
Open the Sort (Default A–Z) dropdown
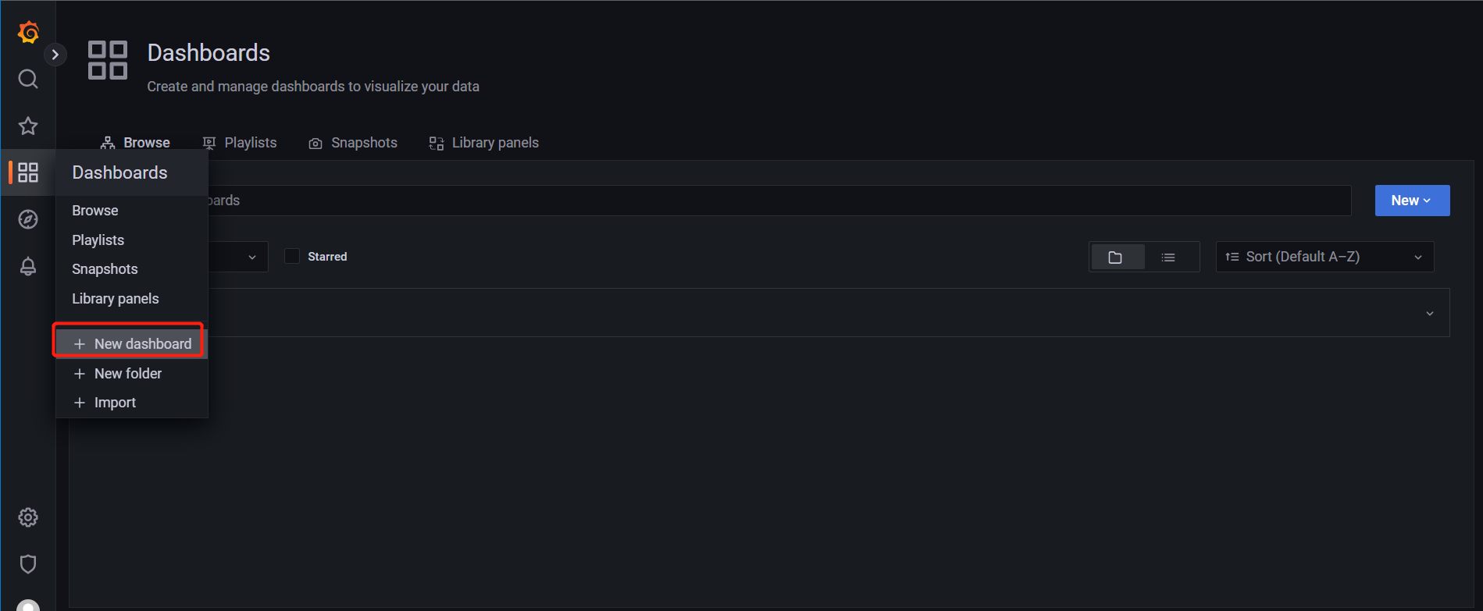[x=1324, y=257]
